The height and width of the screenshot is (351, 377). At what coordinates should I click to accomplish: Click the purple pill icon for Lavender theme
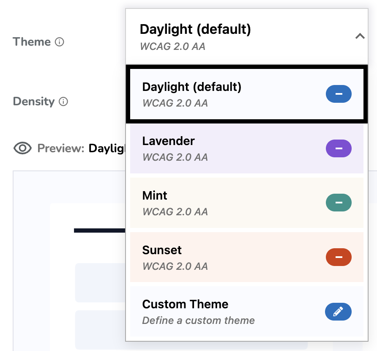pyautogui.click(x=338, y=148)
